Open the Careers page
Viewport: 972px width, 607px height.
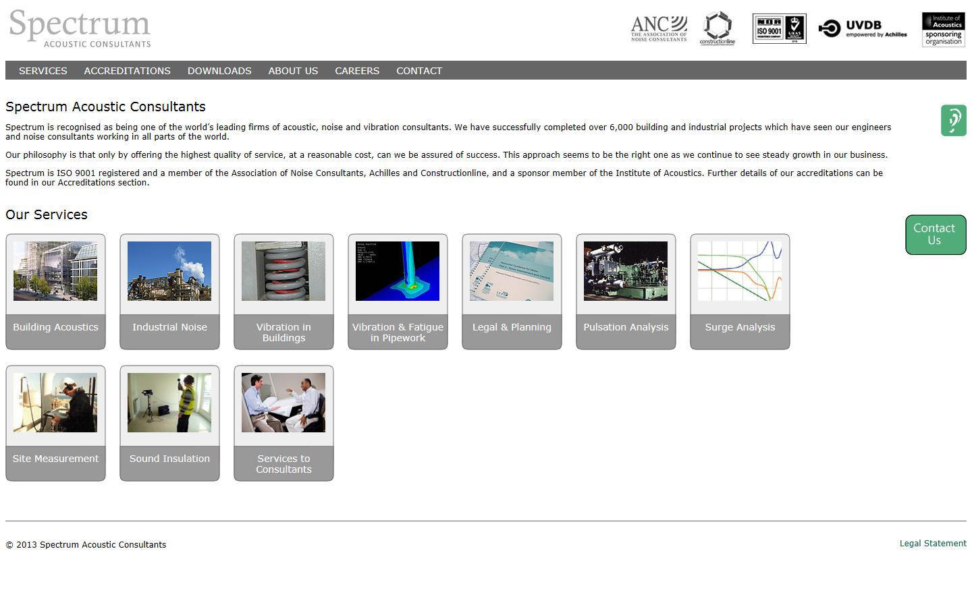(x=357, y=71)
